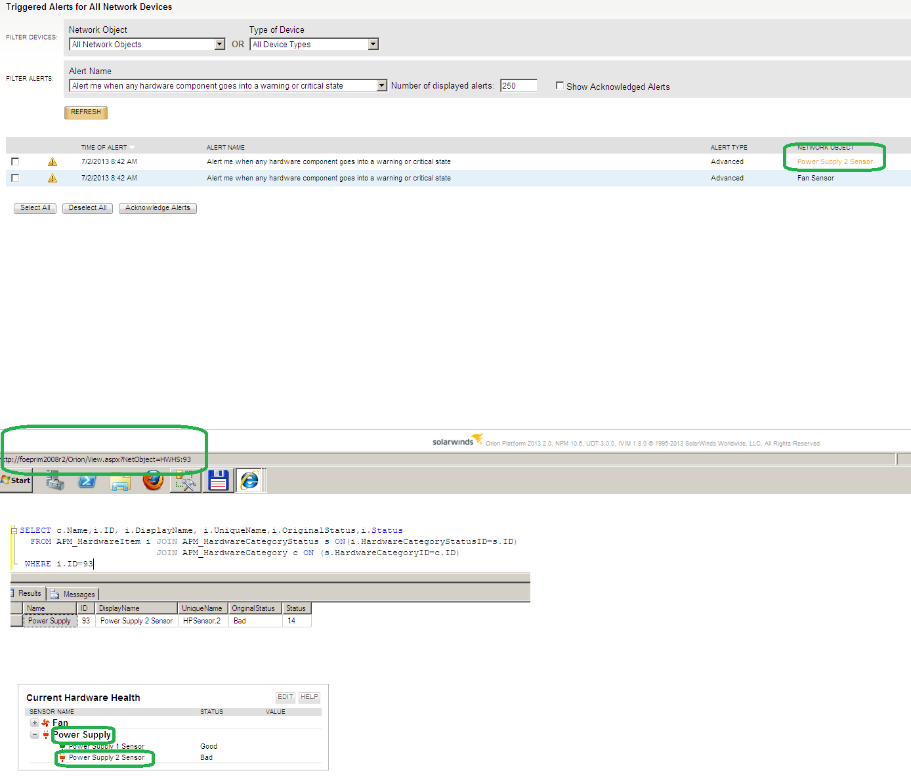Expand the Fan sensor group
This screenshot has height=777, width=911.
(34, 723)
